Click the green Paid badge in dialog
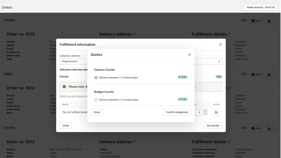The width and height of the screenshot is (281, 158). (x=219, y=77)
